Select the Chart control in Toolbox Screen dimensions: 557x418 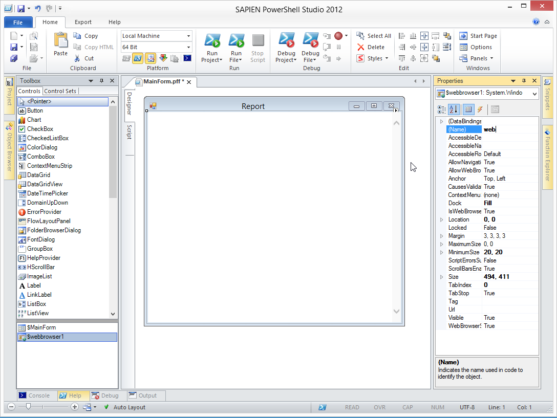tap(34, 120)
